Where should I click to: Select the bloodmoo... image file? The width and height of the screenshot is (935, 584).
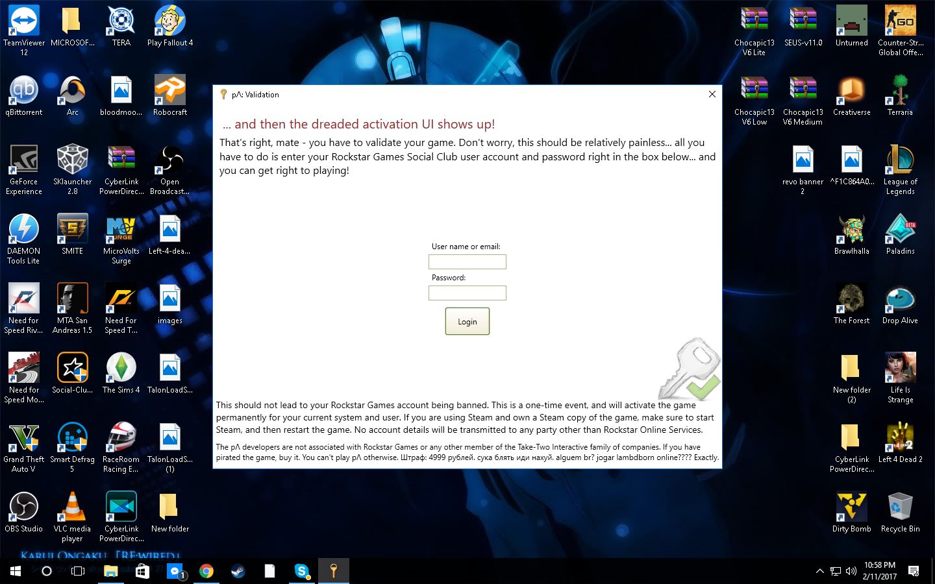click(121, 96)
